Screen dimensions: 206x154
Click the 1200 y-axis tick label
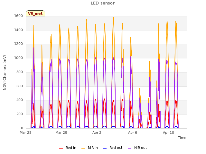click(19, 44)
